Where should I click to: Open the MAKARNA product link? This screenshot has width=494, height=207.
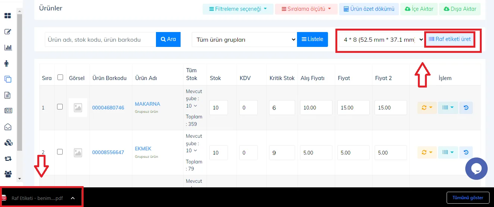coord(147,104)
